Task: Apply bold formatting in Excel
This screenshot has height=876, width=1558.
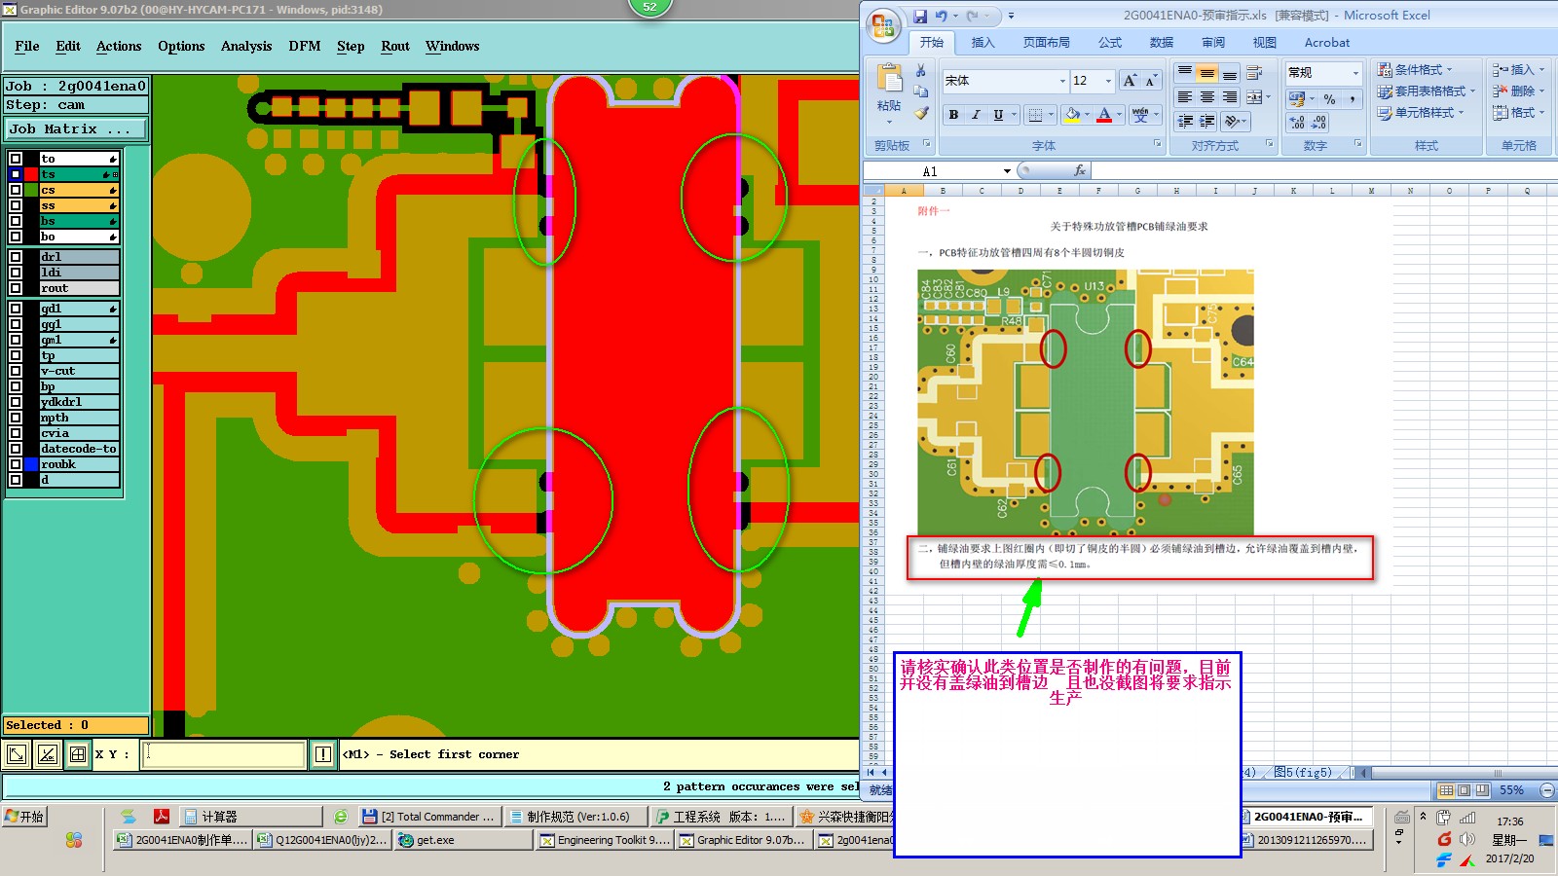Action: pyautogui.click(x=953, y=115)
